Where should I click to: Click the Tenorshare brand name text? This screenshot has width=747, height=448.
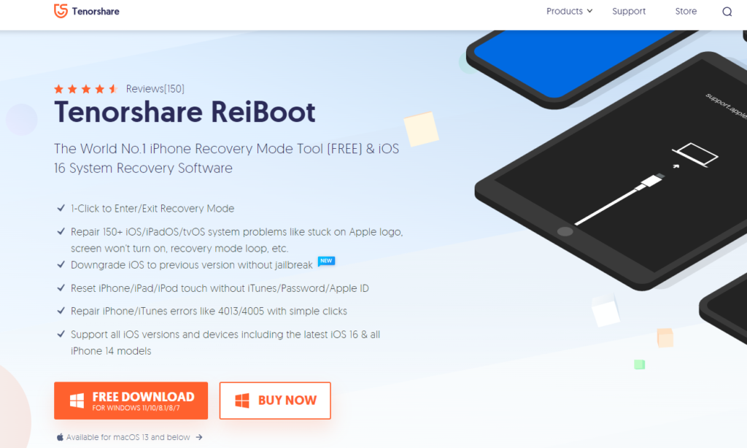96,11
